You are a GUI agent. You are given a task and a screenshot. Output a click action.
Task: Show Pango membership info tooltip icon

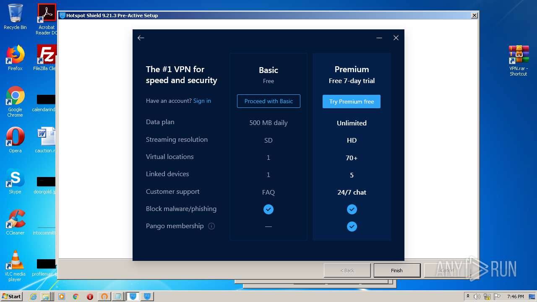(x=211, y=226)
